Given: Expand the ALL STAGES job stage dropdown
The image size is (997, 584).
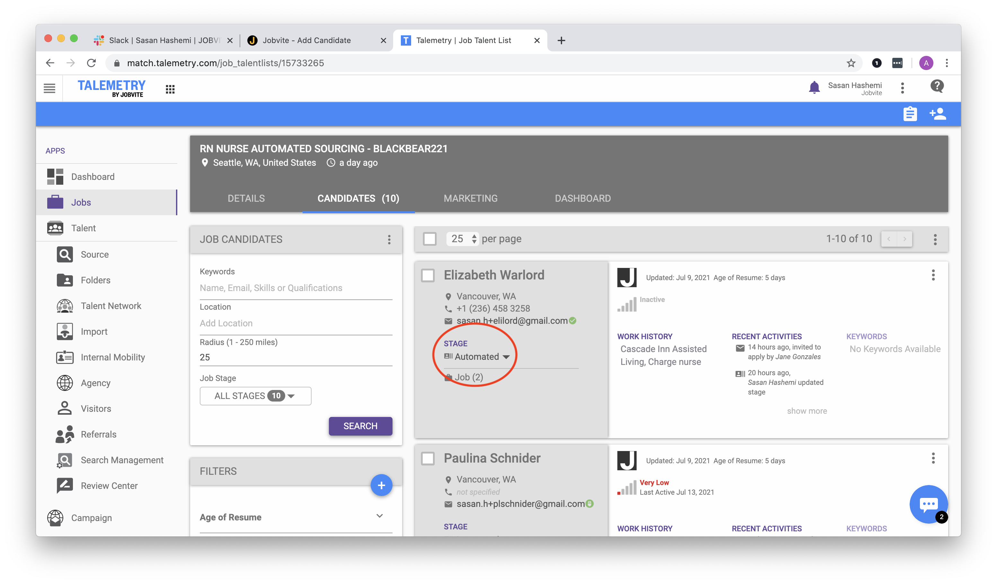Looking at the screenshot, I should pos(255,396).
